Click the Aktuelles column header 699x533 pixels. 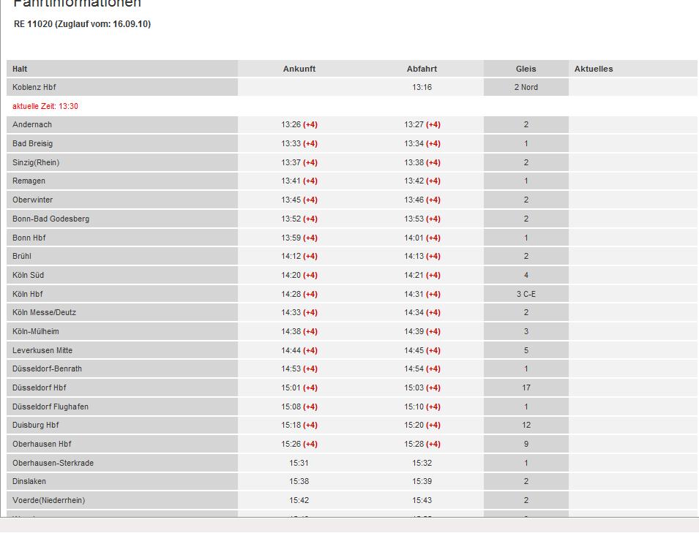(594, 69)
